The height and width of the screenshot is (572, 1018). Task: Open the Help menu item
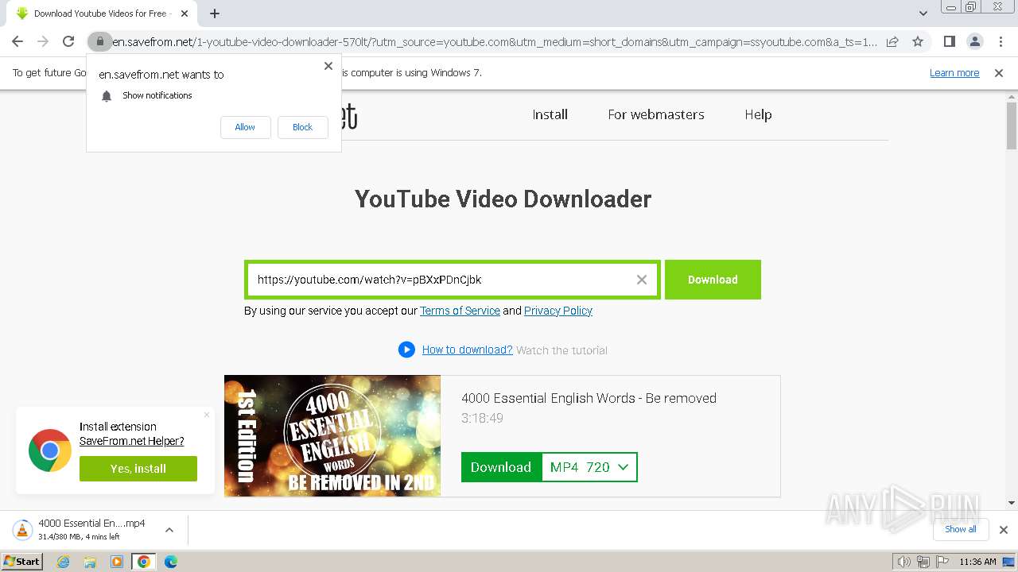click(758, 114)
